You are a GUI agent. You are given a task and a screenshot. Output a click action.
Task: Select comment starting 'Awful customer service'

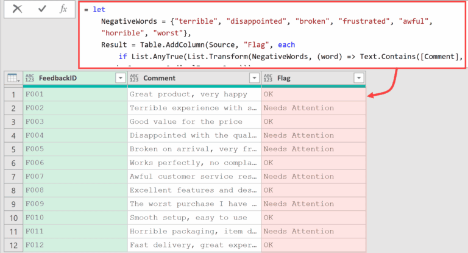(194, 177)
